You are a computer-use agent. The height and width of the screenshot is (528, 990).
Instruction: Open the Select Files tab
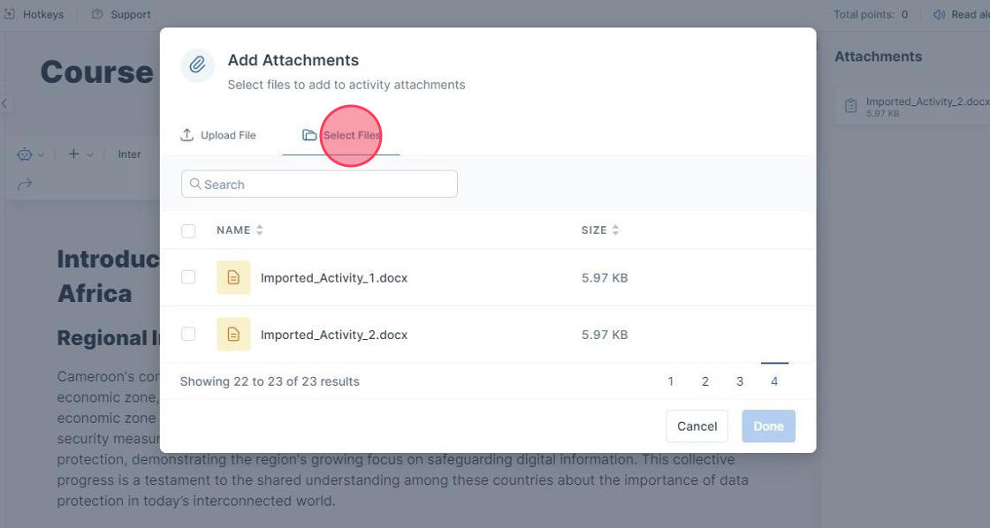[341, 135]
